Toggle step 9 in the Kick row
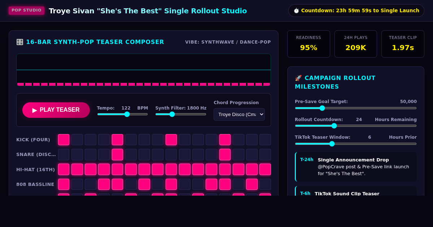Viewport: 433px width, 227px height. coord(171,140)
